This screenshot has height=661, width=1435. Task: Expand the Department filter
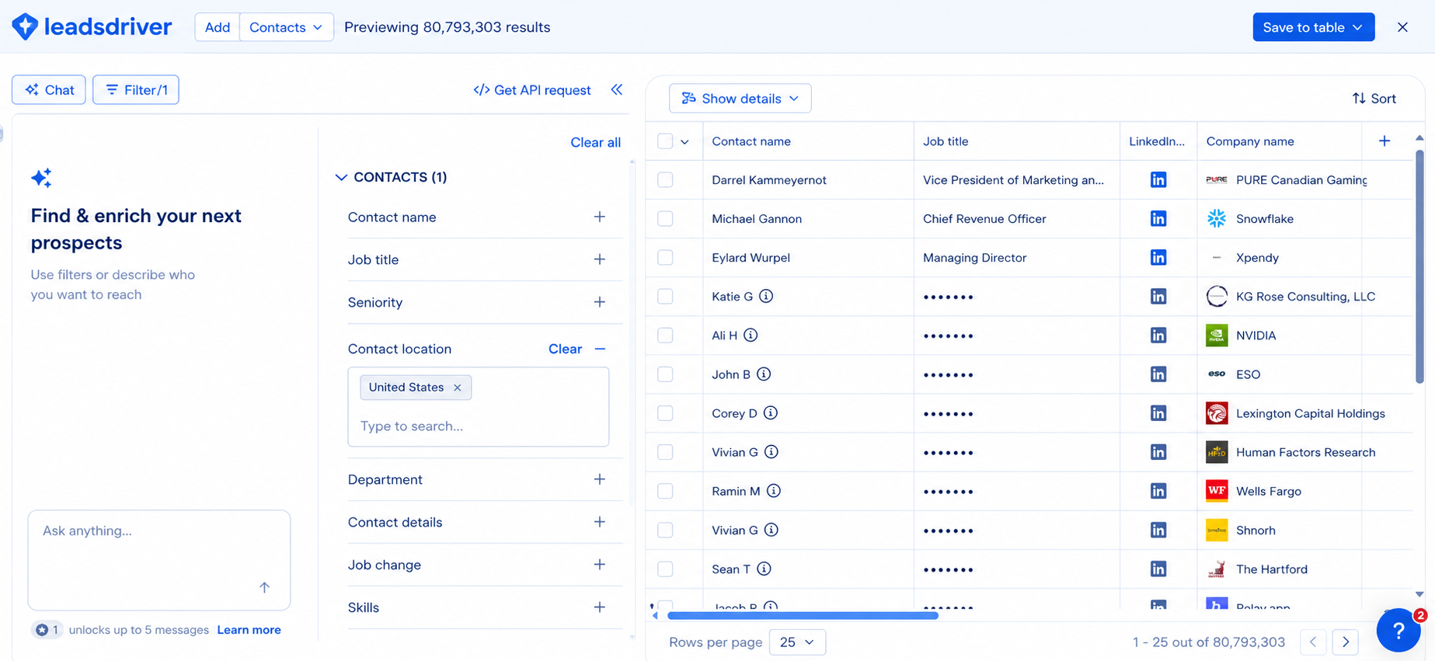click(x=599, y=479)
